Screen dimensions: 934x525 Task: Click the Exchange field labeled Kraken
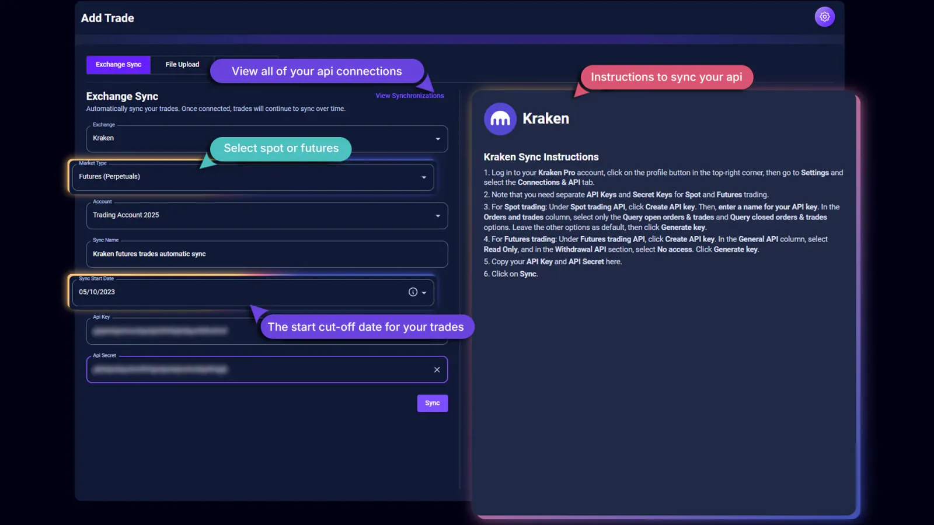[175, 138]
